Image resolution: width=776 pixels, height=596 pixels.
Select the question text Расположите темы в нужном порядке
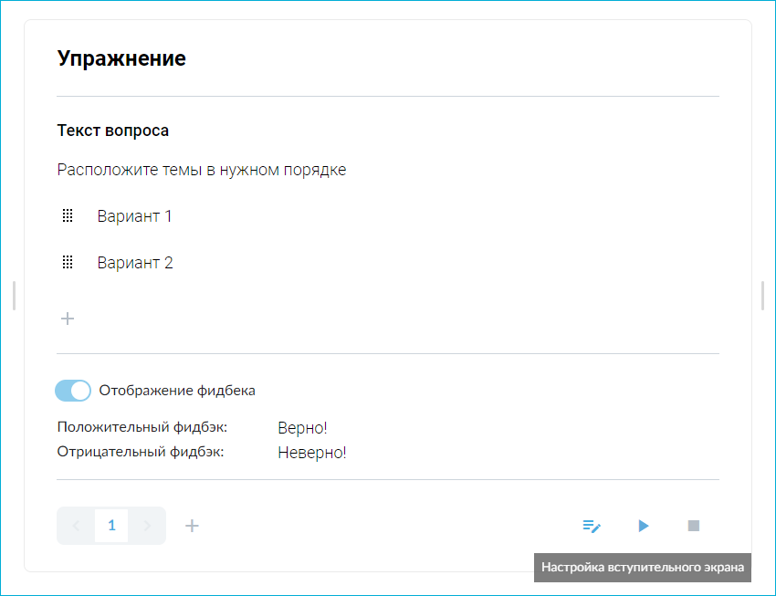[x=202, y=169]
